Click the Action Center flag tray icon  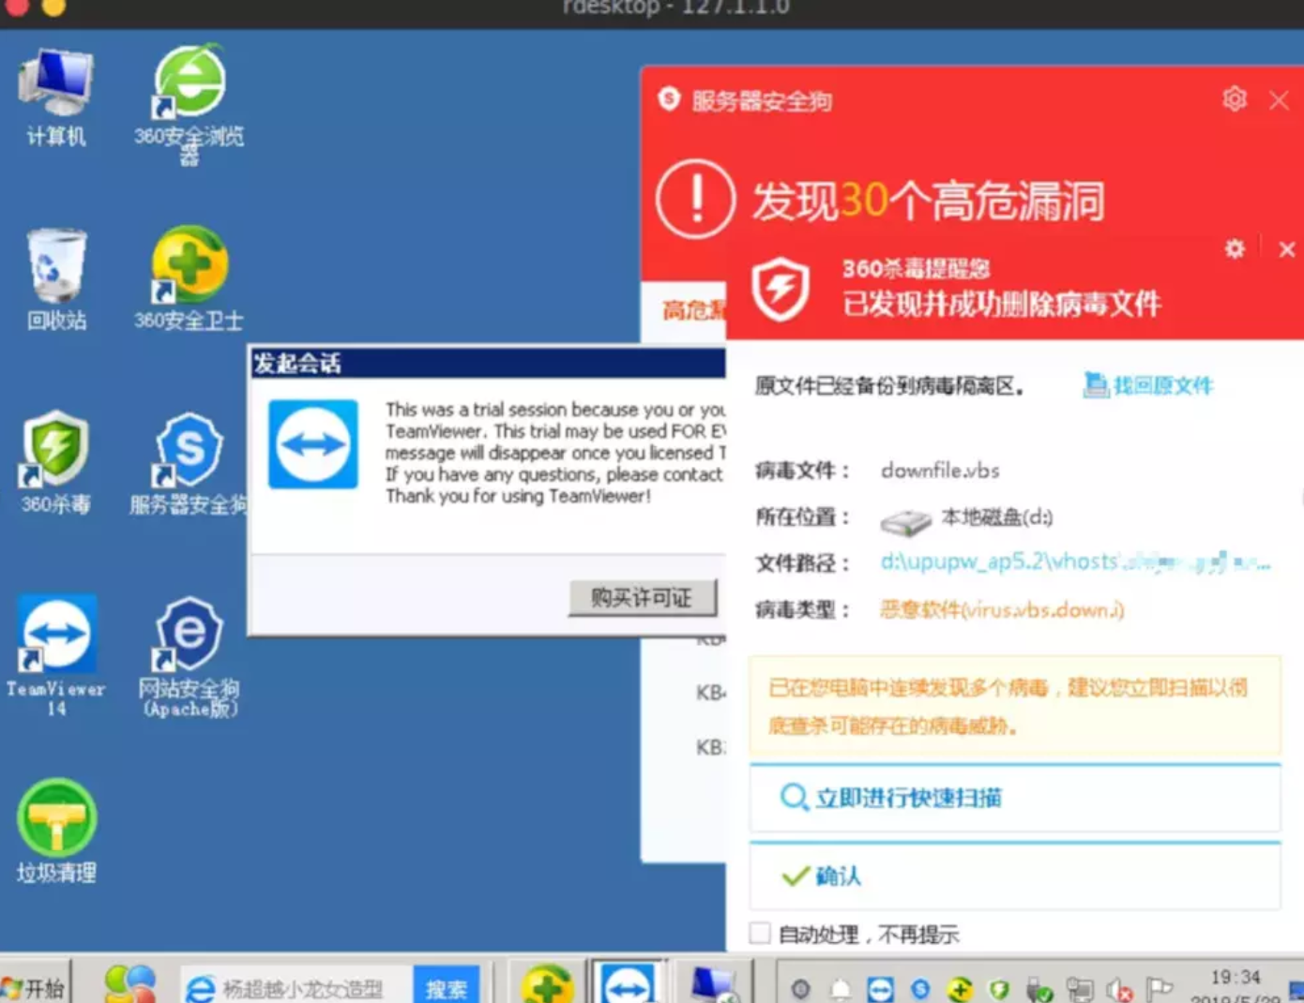(x=1160, y=989)
